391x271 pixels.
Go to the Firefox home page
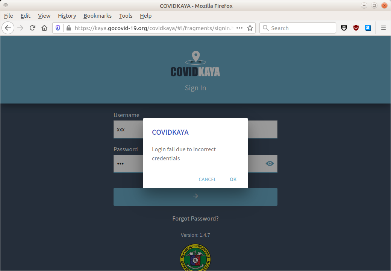(44, 28)
